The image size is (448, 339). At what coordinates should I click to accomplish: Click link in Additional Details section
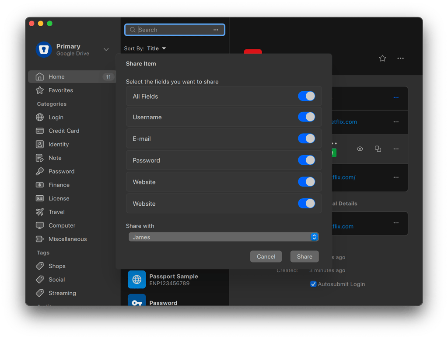[343, 226]
